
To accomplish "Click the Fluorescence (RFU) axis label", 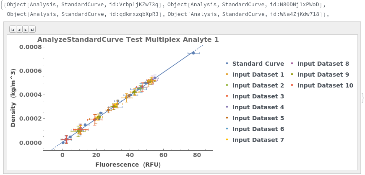I will pos(128,165).
